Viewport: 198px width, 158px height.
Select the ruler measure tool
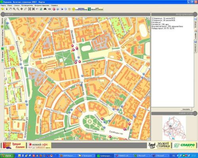[25, 9]
